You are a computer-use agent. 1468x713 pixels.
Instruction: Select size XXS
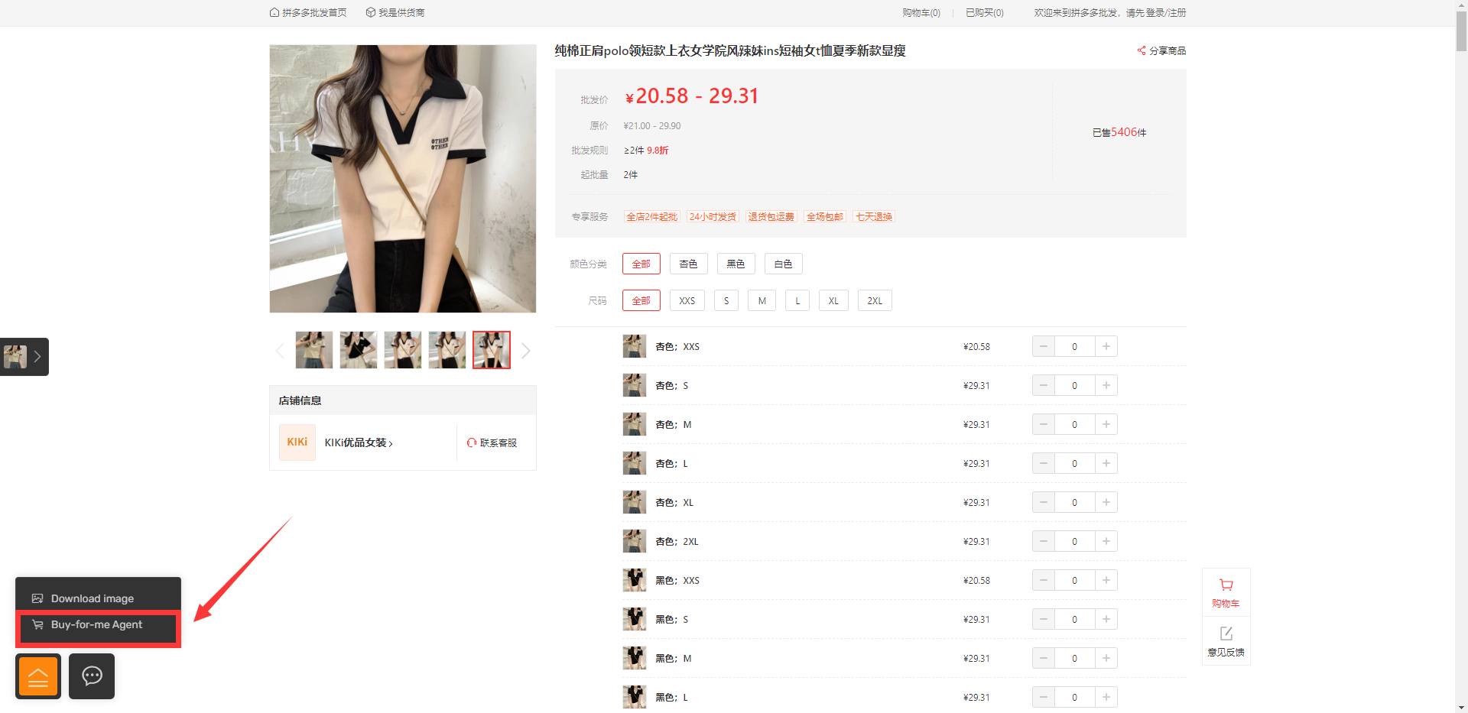tap(687, 300)
